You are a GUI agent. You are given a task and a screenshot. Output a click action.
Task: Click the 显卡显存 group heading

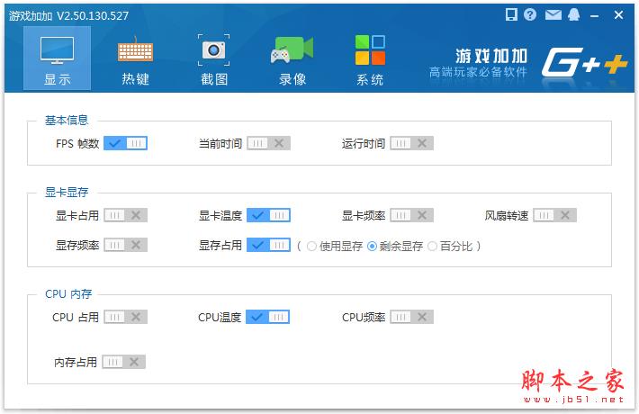(x=67, y=193)
